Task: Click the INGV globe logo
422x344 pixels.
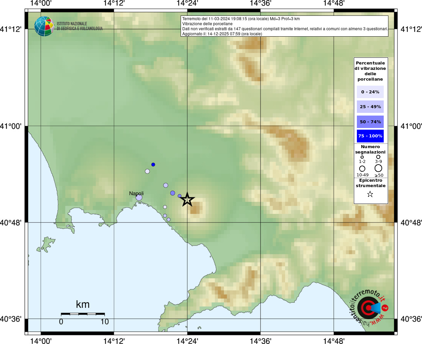Action: [44, 26]
